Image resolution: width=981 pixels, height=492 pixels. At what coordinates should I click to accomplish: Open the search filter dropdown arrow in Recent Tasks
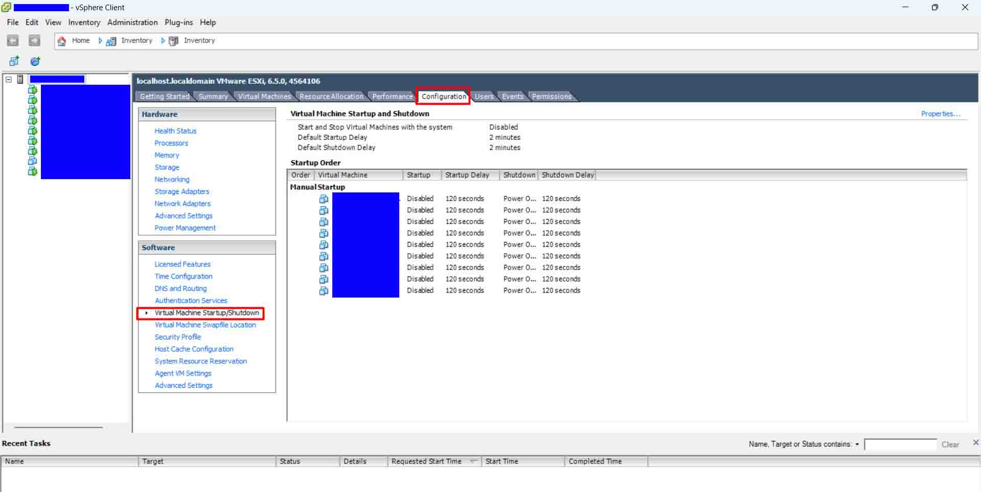[x=857, y=445]
